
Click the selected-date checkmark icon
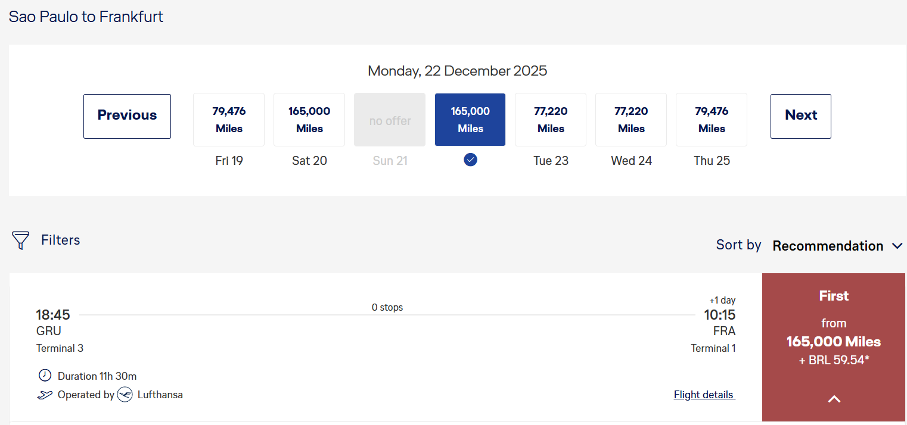click(x=470, y=160)
